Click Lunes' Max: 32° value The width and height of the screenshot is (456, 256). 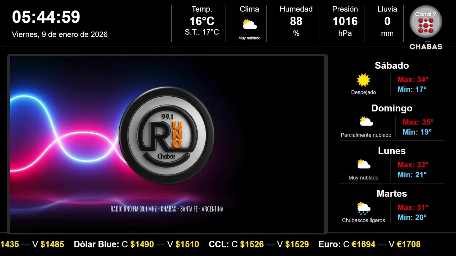(x=413, y=165)
